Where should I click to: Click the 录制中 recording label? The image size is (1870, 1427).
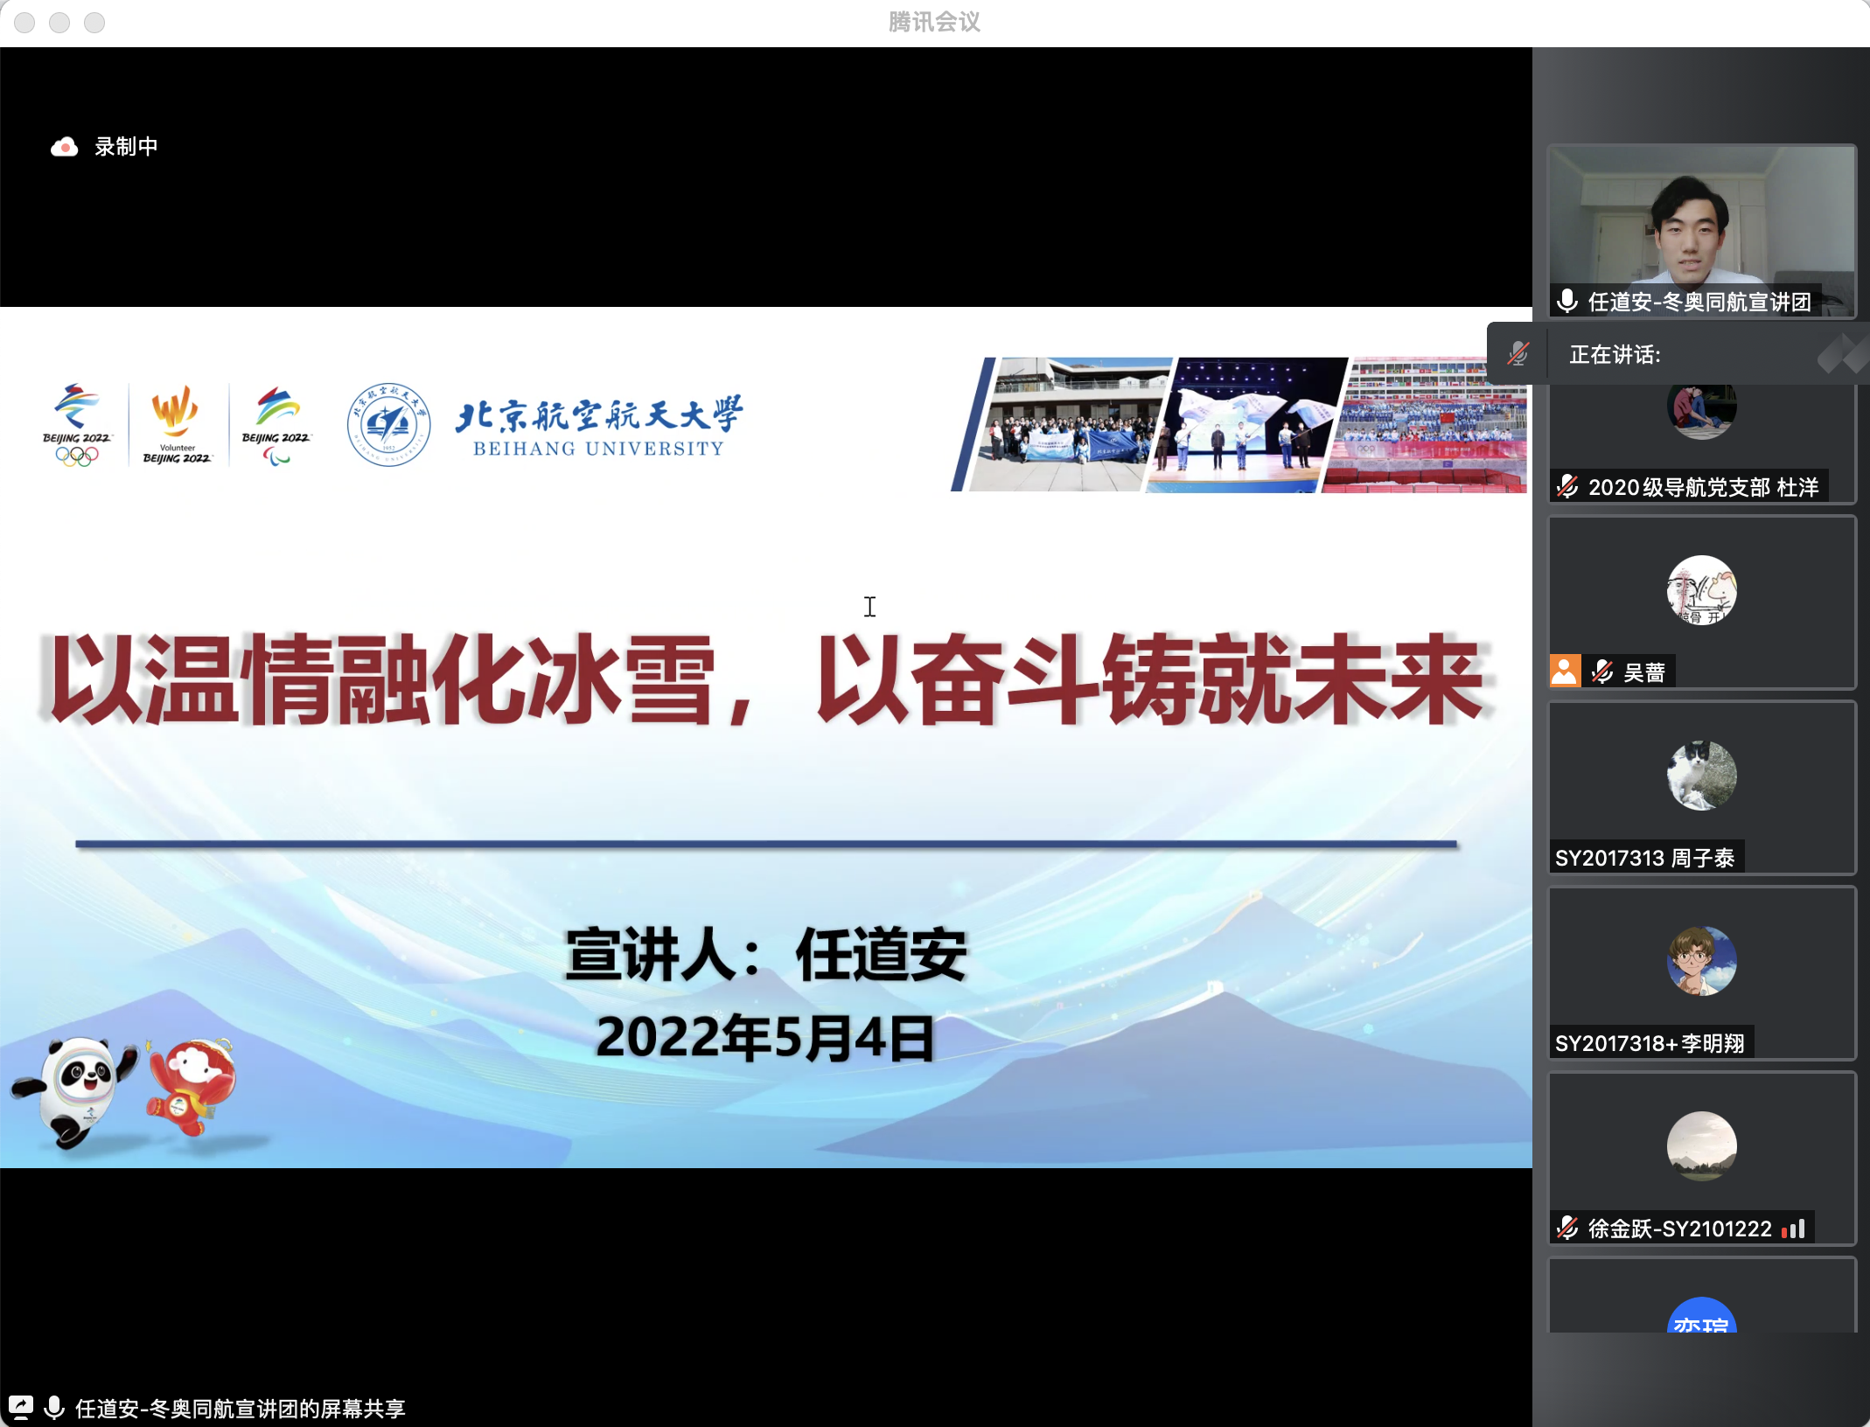pos(126,147)
